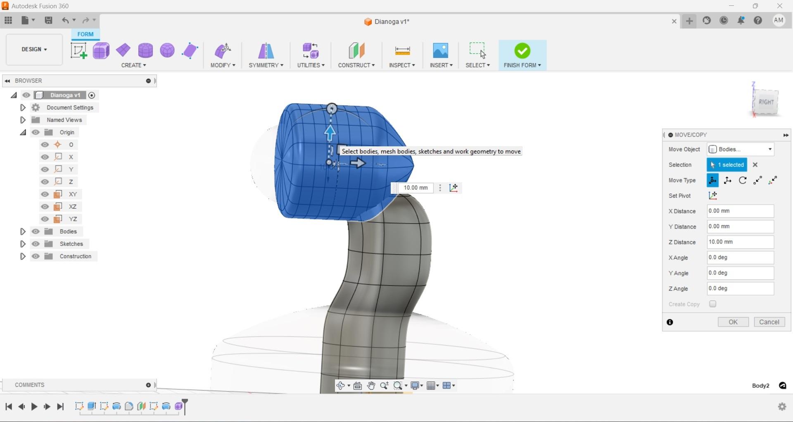The height and width of the screenshot is (422, 793).
Task: Toggle visibility of XY plane
Action: click(45, 194)
